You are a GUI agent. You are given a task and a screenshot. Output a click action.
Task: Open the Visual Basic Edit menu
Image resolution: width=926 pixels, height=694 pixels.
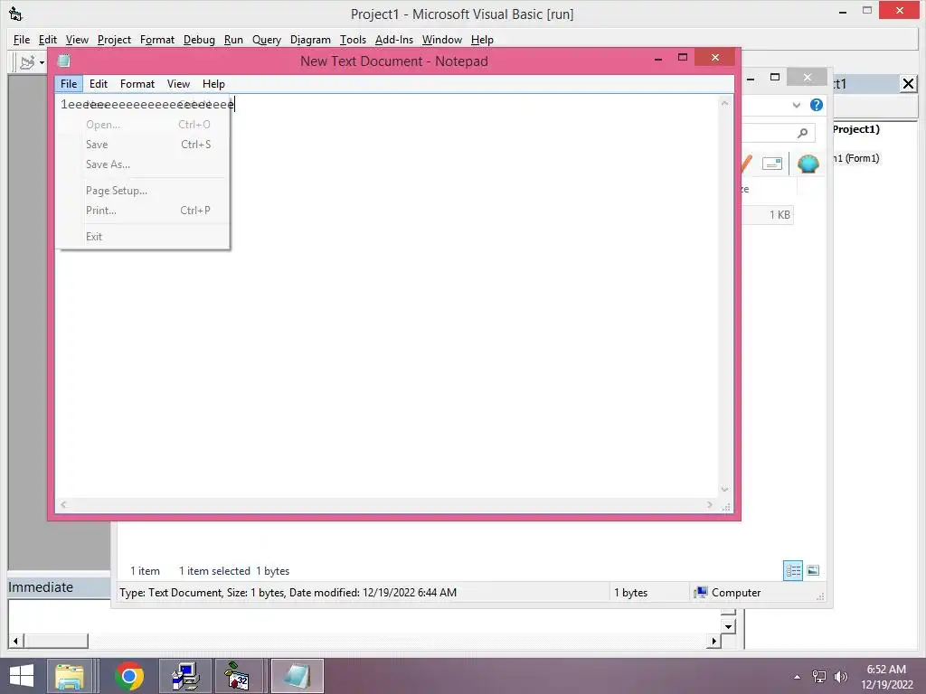click(x=47, y=40)
